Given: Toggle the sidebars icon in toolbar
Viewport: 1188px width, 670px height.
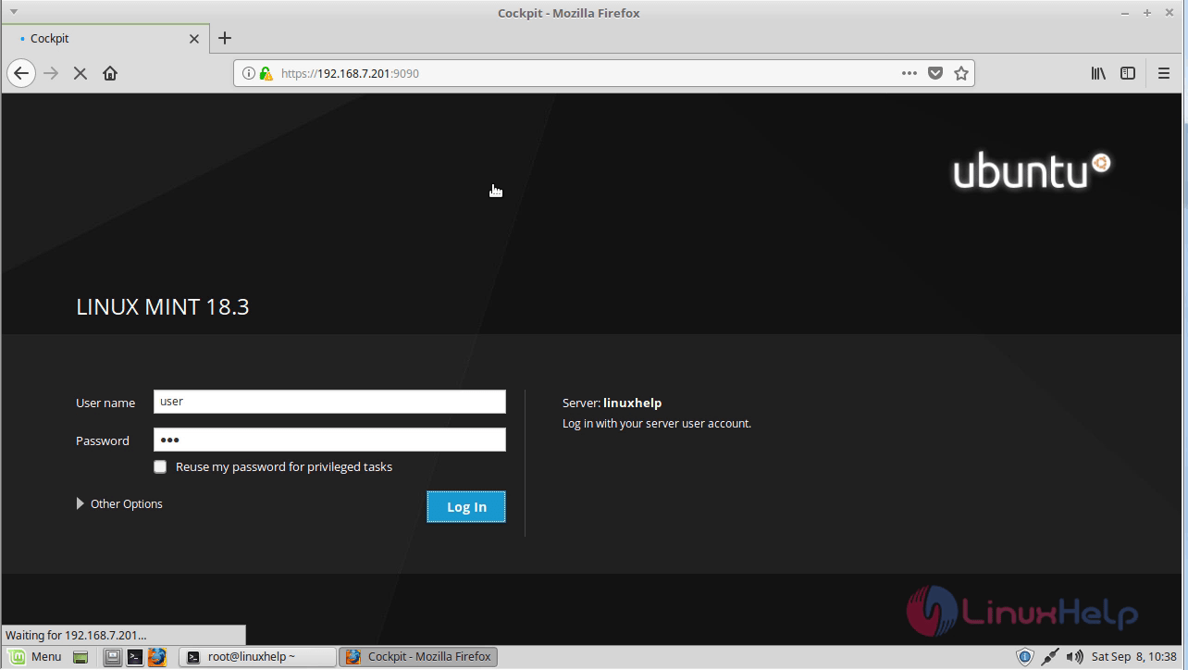Looking at the screenshot, I should (x=1128, y=73).
